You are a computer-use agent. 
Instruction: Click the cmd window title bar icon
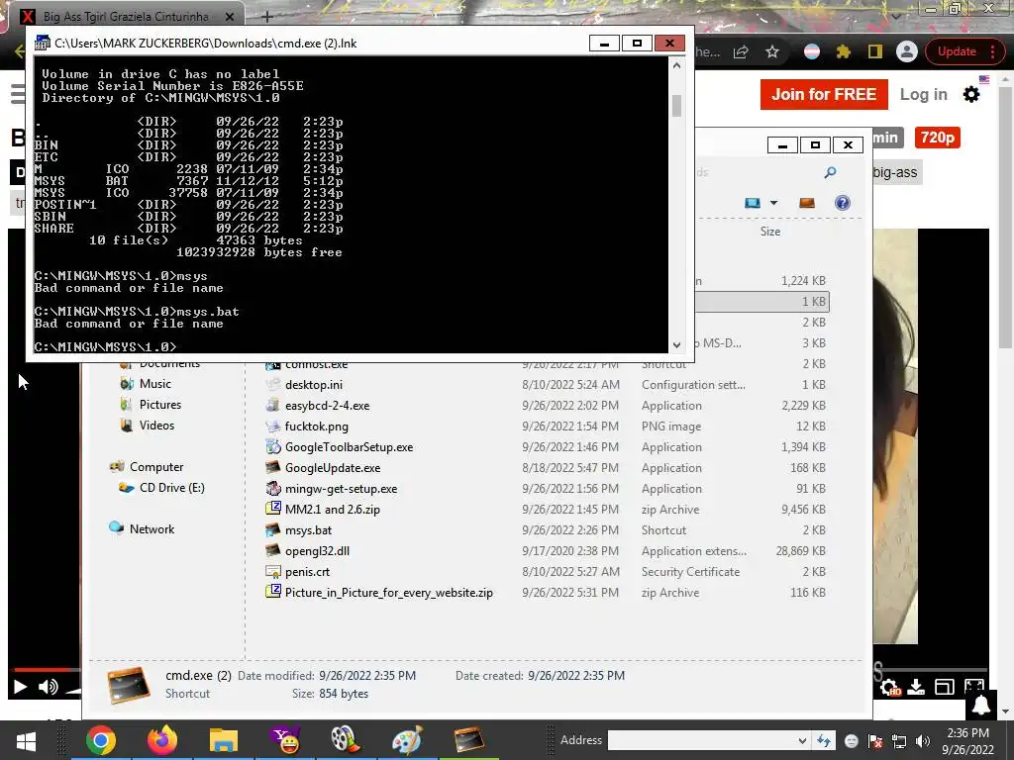tap(42, 43)
